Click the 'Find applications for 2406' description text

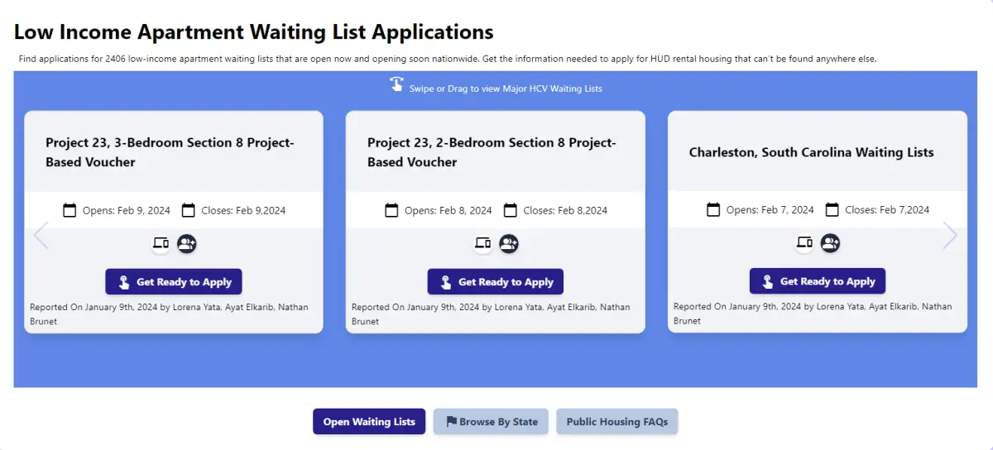(447, 59)
